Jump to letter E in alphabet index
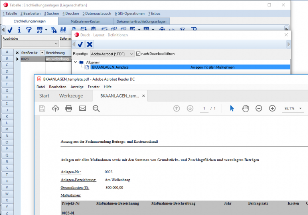Image resolution: width=308 pixels, height=215 pixels. point(7,78)
